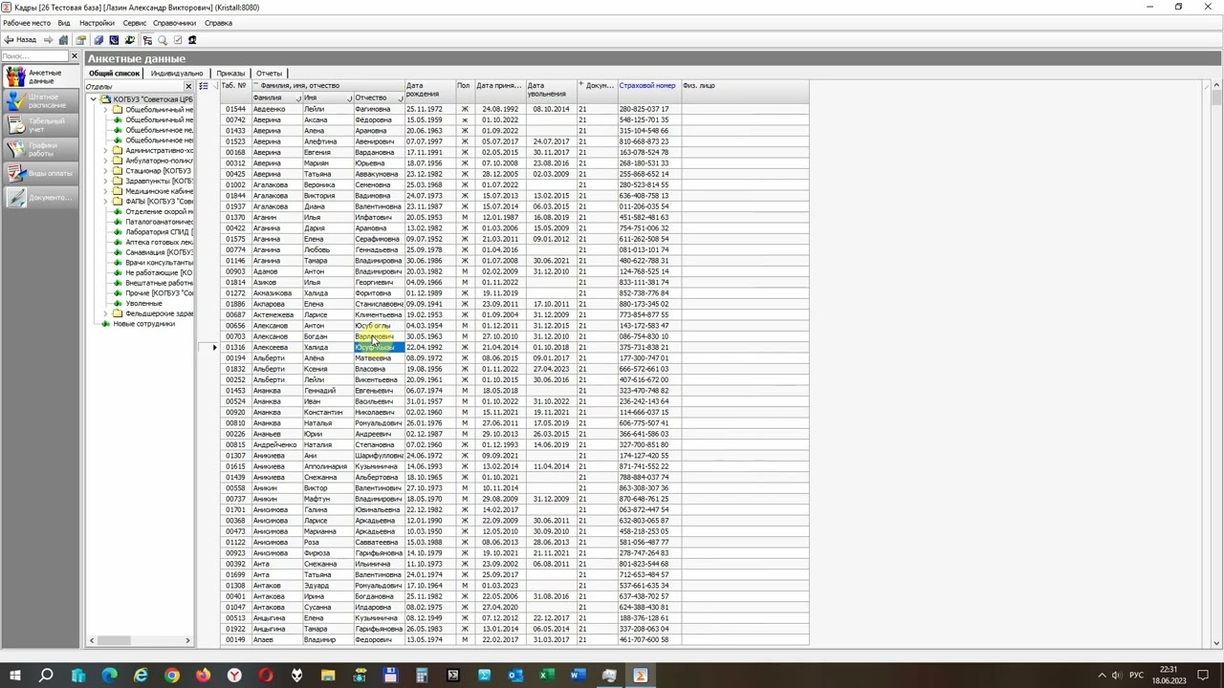Open the Справочники menu
1224x688 pixels.
click(174, 23)
